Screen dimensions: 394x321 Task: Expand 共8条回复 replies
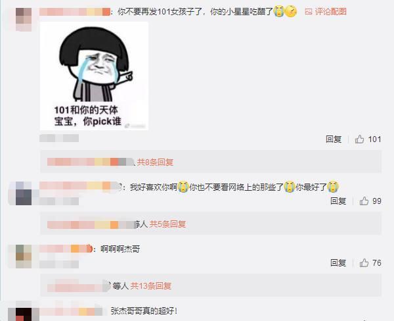155,162
